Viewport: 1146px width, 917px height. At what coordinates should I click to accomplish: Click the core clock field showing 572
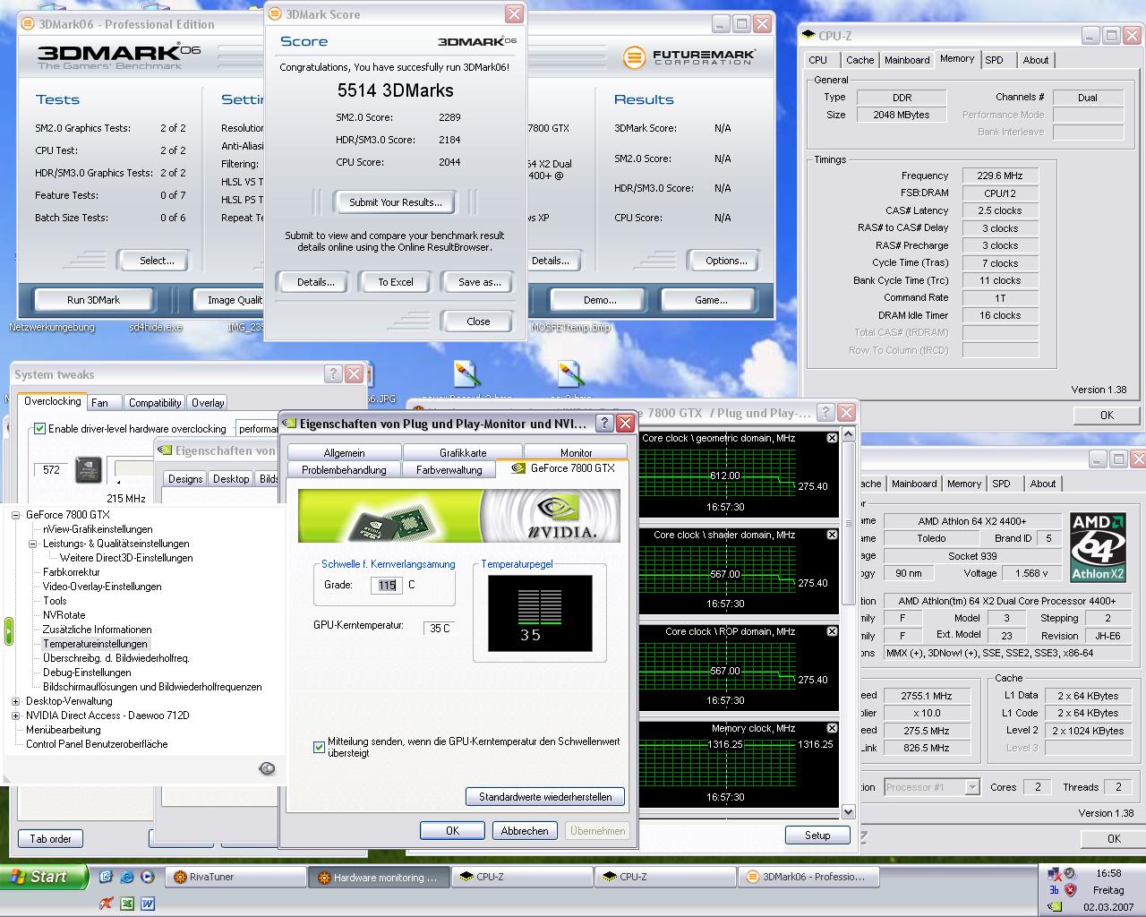click(51, 470)
